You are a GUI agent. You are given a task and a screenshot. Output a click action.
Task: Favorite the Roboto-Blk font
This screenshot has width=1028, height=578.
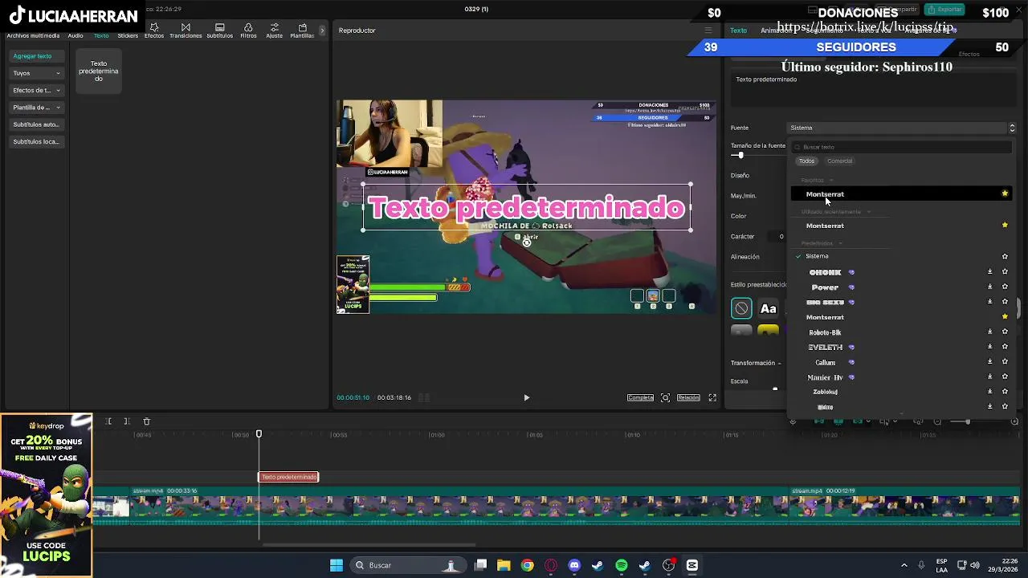[1005, 332]
